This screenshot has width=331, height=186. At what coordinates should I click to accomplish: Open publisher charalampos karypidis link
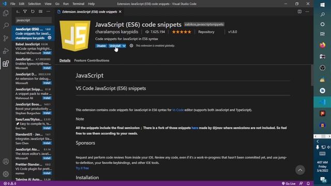[116, 32]
